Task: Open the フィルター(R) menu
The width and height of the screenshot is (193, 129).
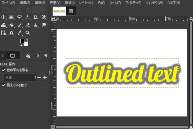Action: tap(133, 3)
